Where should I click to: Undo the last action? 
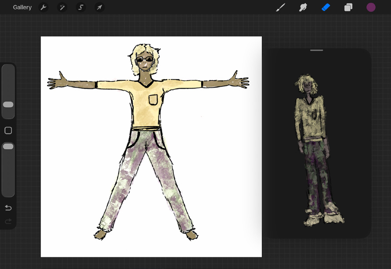8,208
